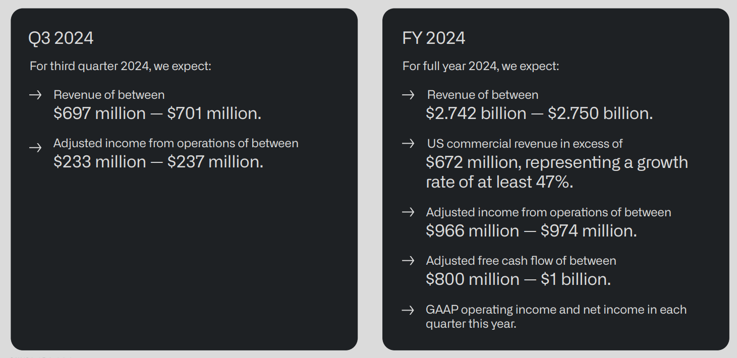Select the $966 million — $974 million range
The width and height of the screenshot is (737, 358).
click(x=531, y=231)
